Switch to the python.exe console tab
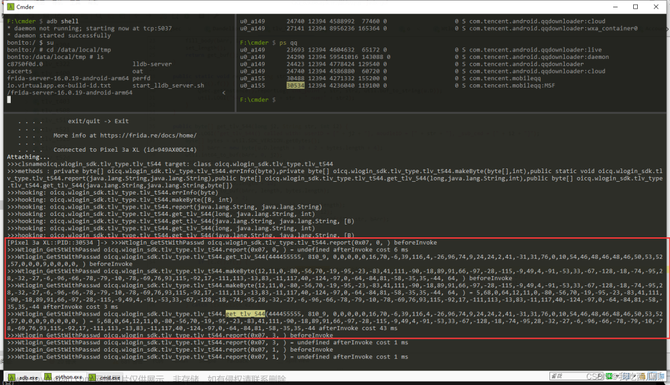The width and height of the screenshot is (670, 385). (64, 378)
